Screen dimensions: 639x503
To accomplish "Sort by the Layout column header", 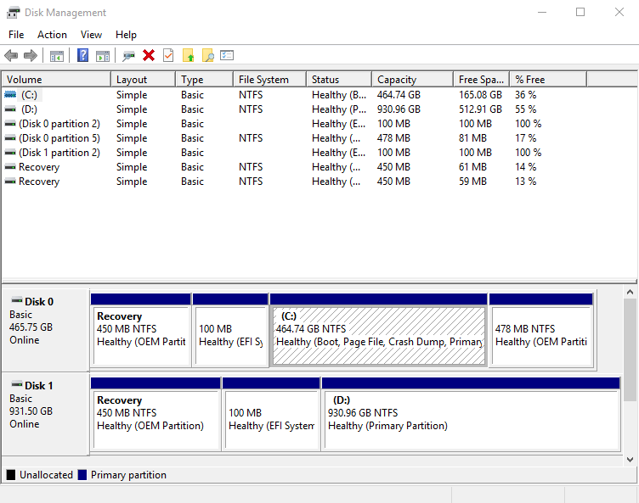I will tap(144, 80).
